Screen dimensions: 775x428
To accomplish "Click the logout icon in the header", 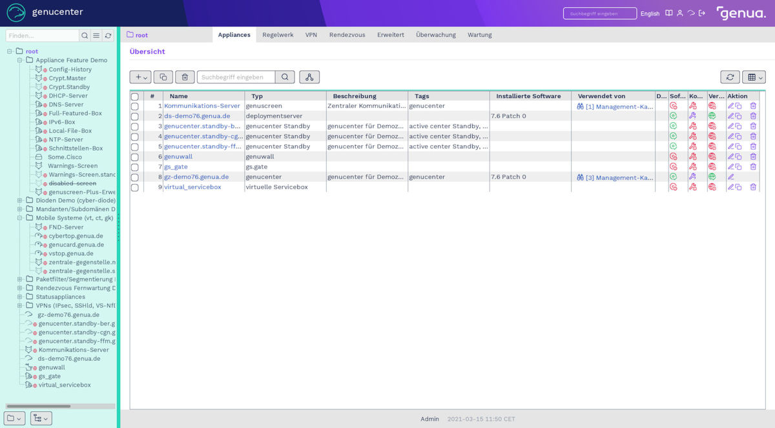I will coord(702,12).
